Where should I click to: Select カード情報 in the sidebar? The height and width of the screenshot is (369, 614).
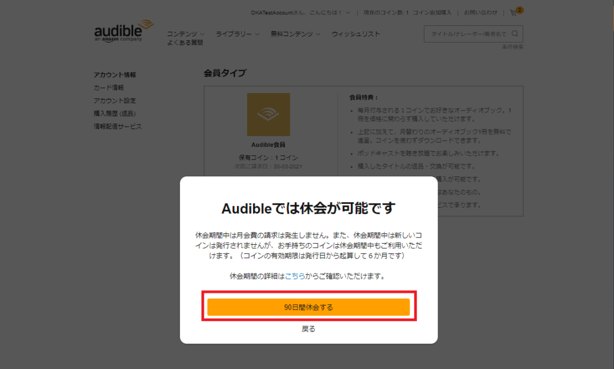pos(109,88)
